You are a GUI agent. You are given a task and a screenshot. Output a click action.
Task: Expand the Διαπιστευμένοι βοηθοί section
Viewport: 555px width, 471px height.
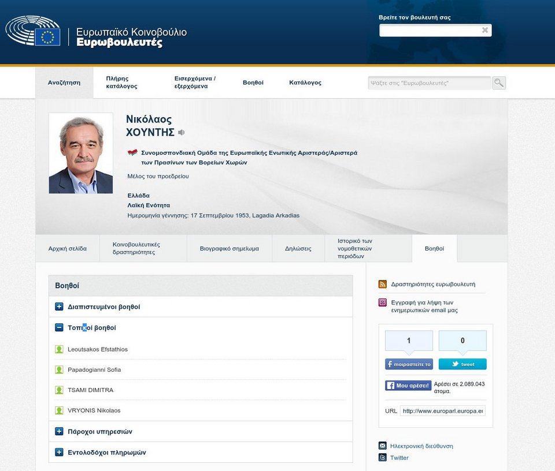click(x=59, y=306)
